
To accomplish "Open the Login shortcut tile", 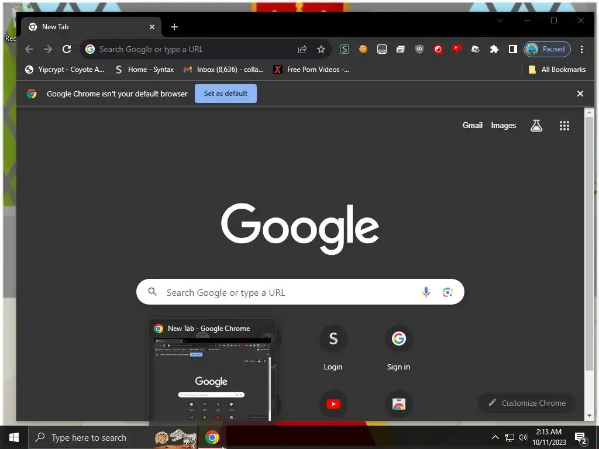I will (x=333, y=348).
